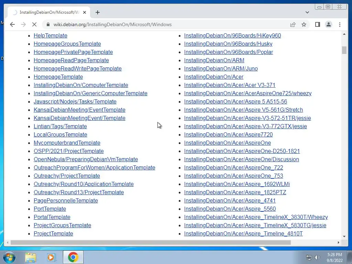Close the InstallingDebianOn tab
Viewport: 352px width, 264px height.
coord(85,12)
